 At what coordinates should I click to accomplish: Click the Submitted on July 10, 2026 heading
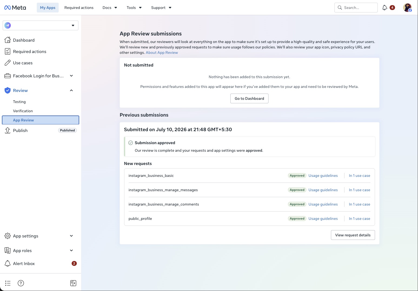pyautogui.click(x=178, y=130)
